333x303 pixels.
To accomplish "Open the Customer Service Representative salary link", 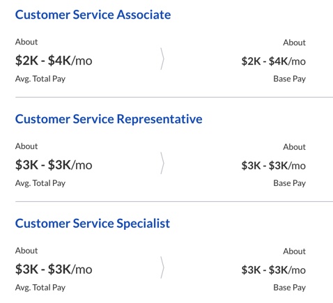I will (x=109, y=119).
